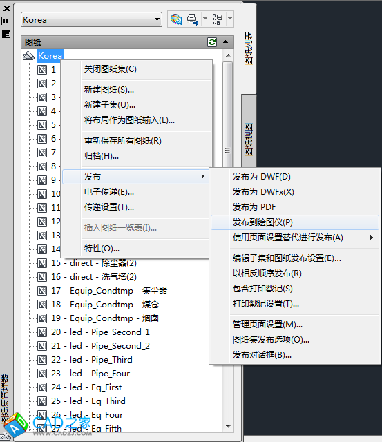382x442 pixels.
Task: Click sheet icon for 17 - Equip_Condtmp
Action: click(42, 291)
